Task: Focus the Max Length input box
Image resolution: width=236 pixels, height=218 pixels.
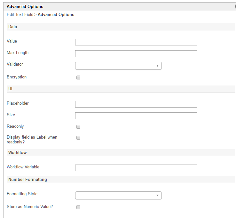Action: click(x=136, y=53)
